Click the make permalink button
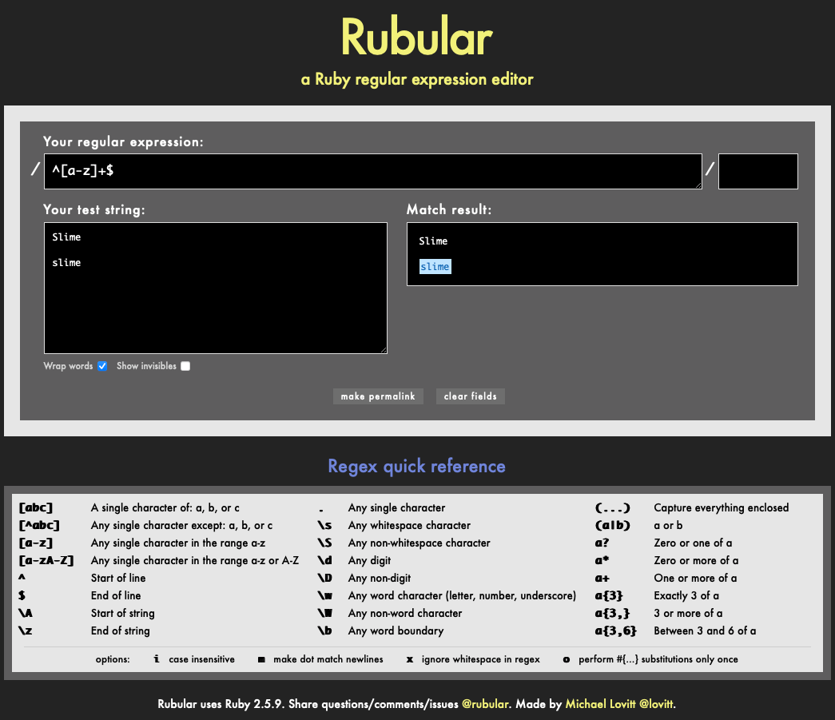Viewport: 835px width, 720px height. pos(378,396)
